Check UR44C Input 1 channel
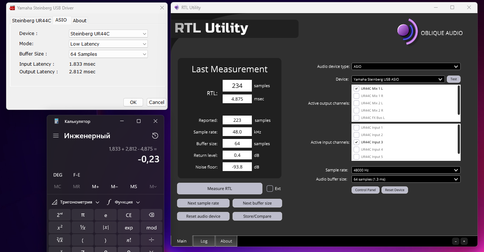The height and width of the screenshot is (252, 484). coord(357,128)
